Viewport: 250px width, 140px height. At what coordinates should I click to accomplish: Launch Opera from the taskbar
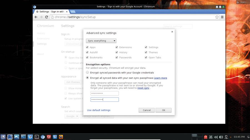49,137
